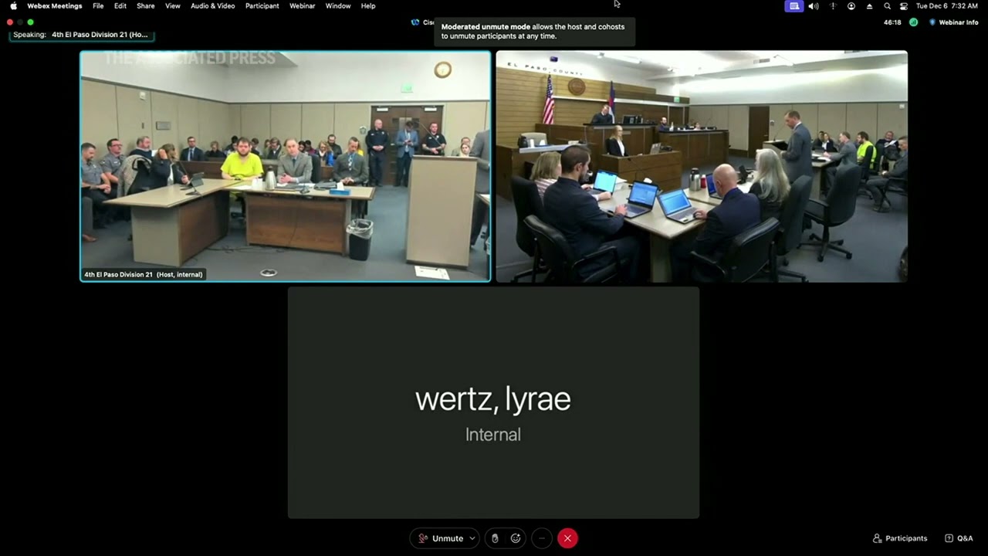988x556 pixels.
Task: Open the Apple menu
Action: tap(13, 6)
